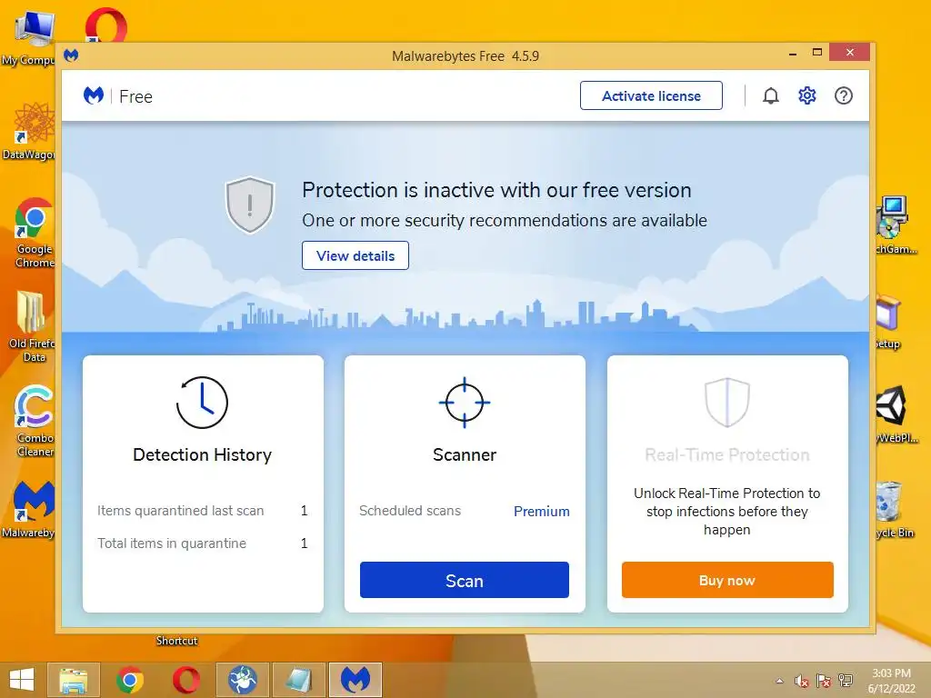The height and width of the screenshot is (698, 931).
Task: Open the notepad-like taskbar app
Action: pyautogui.click(x=298, y=680)
